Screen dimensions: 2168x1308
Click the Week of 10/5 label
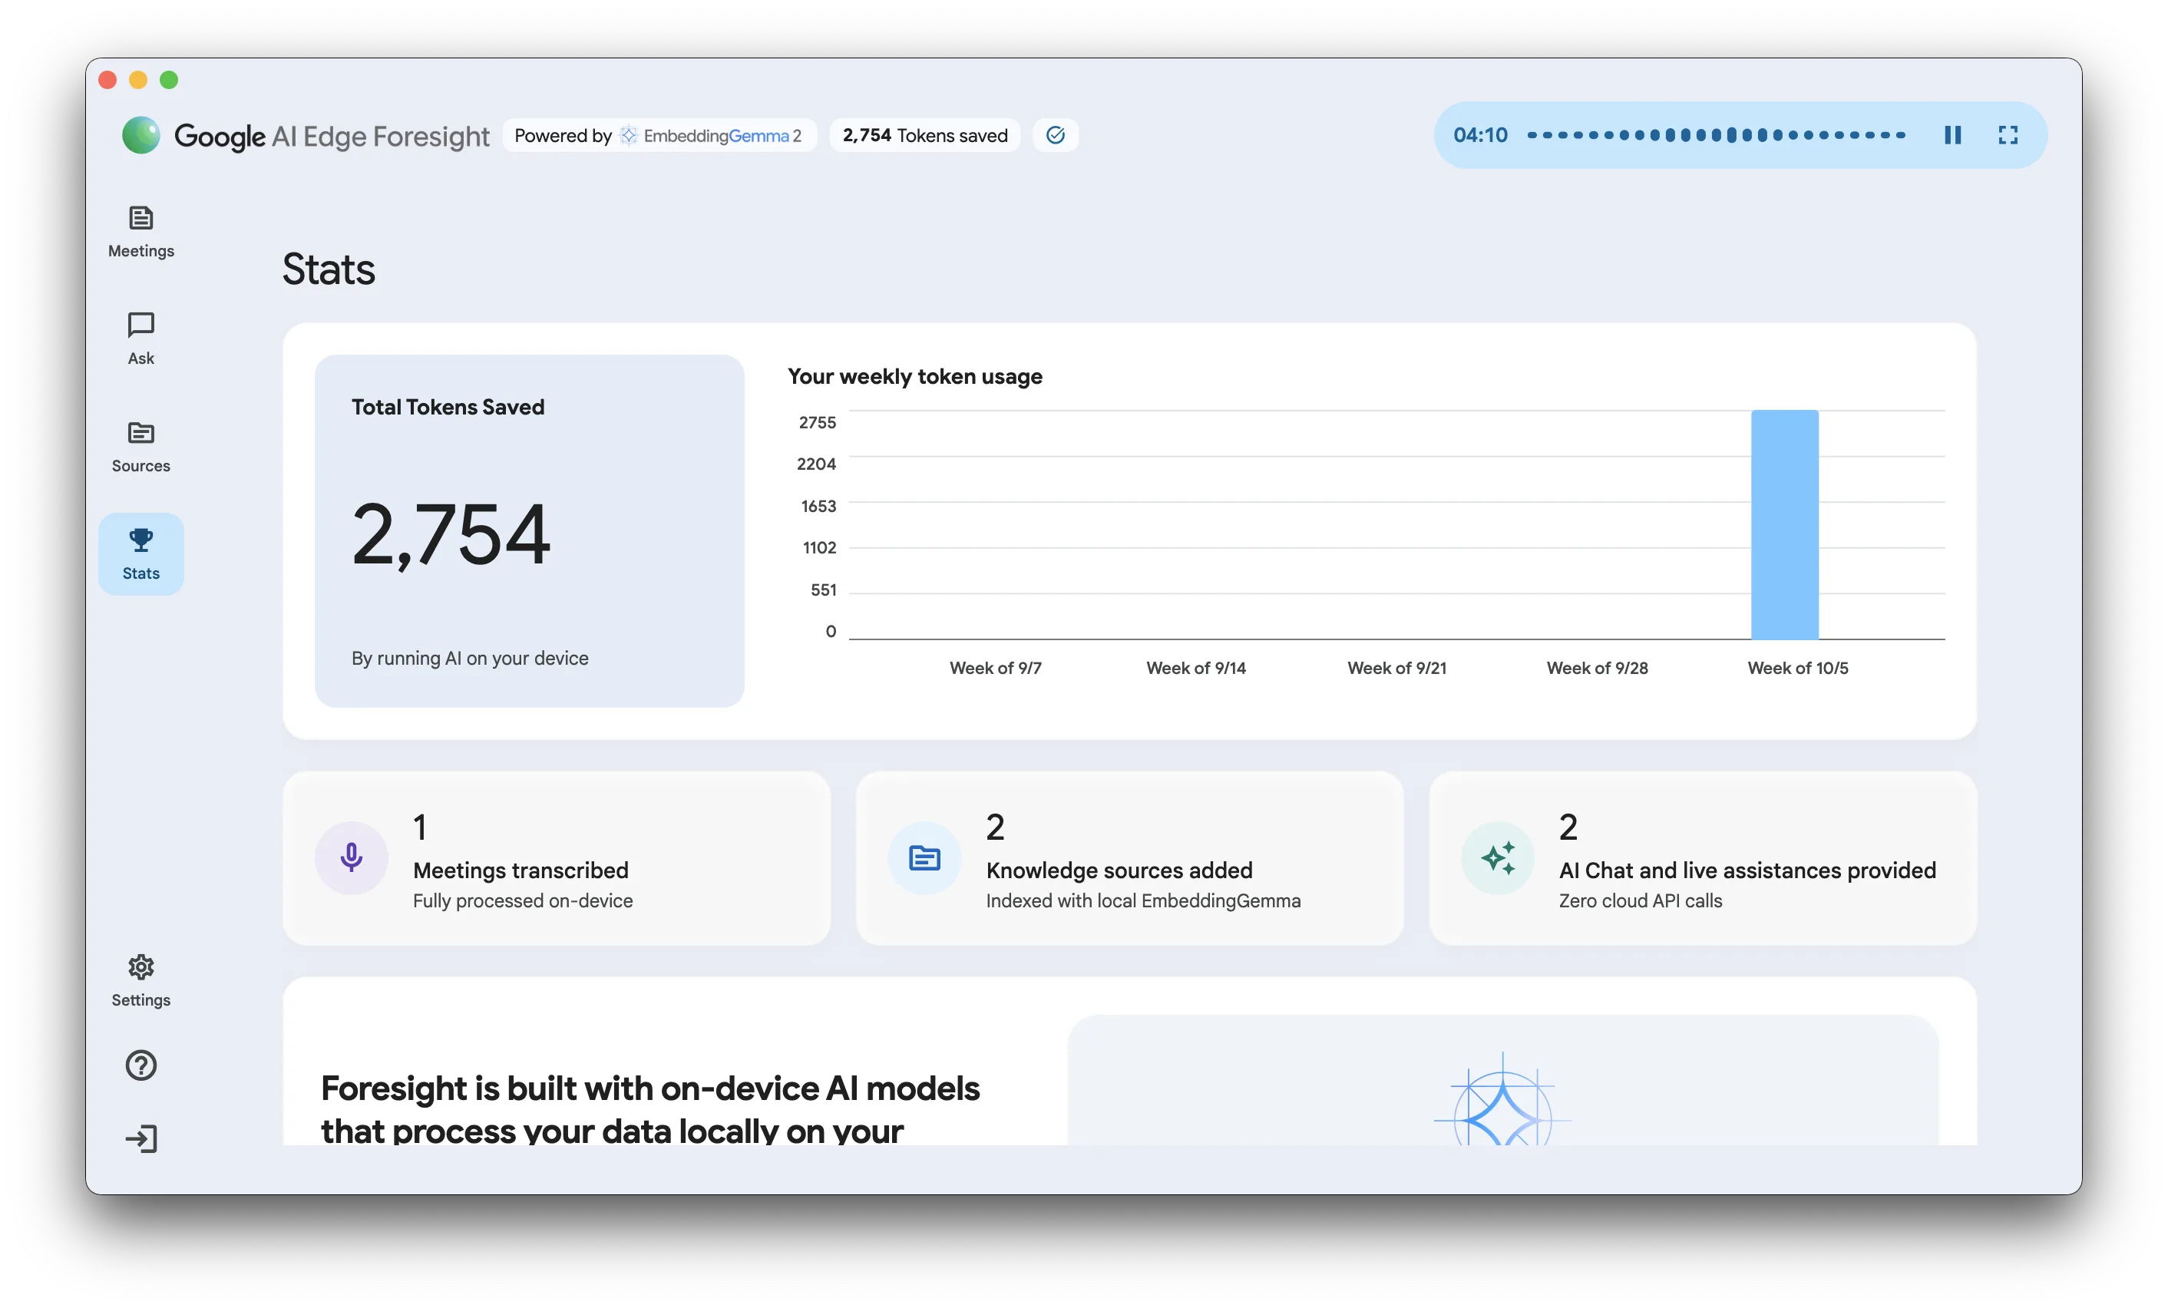1797,668
